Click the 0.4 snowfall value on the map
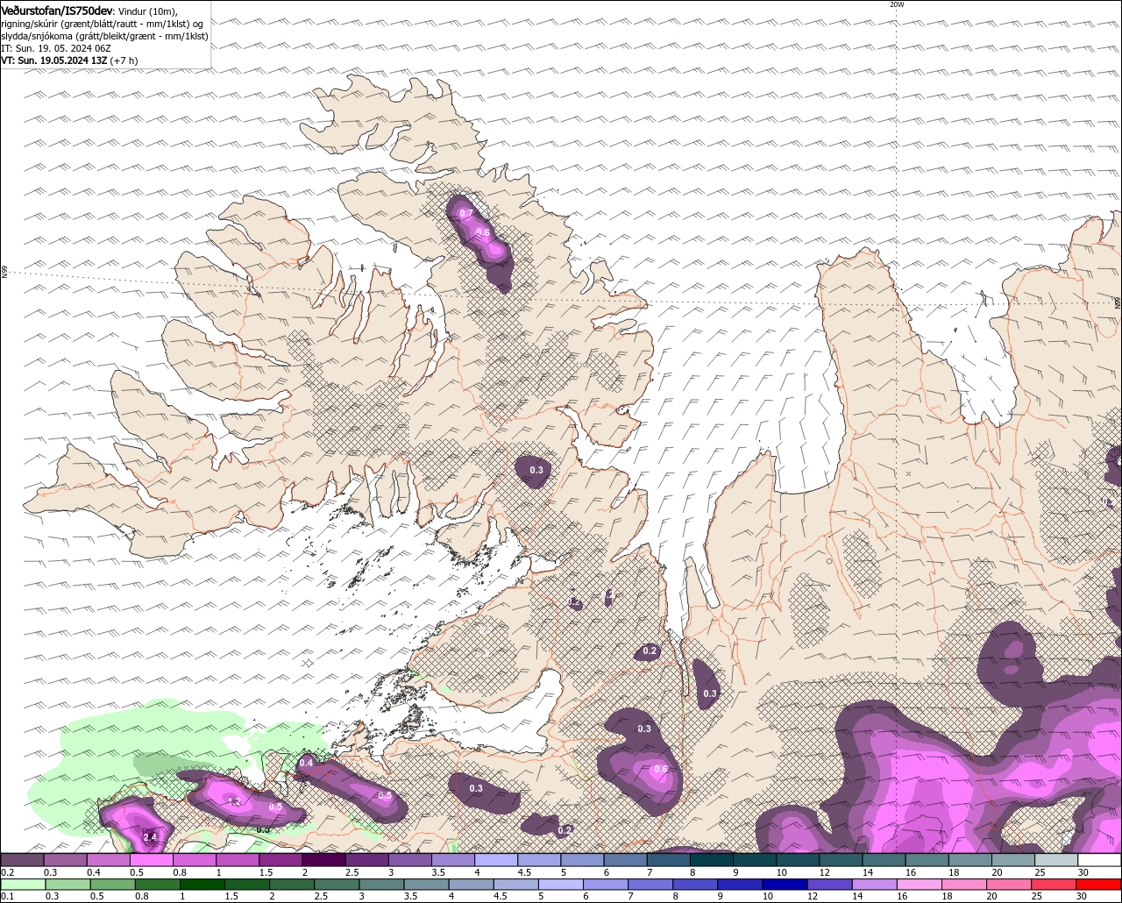Image resolution: width=1122 pixels, height=903 pixels. point(306,763)
